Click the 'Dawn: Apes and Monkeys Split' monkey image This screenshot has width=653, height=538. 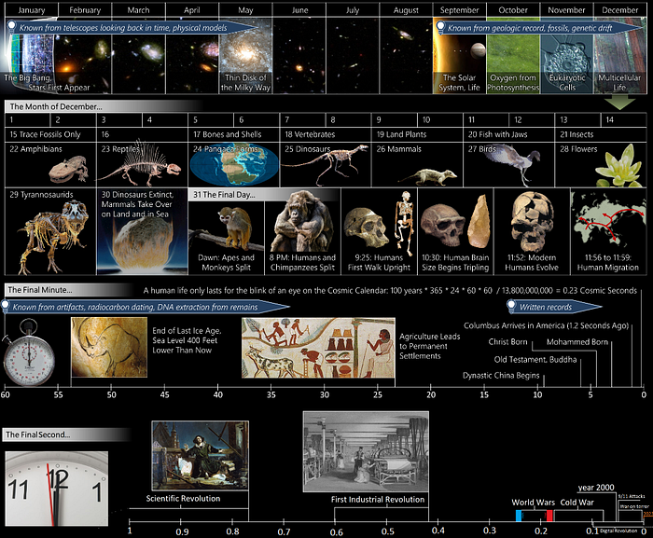point(226,228)
